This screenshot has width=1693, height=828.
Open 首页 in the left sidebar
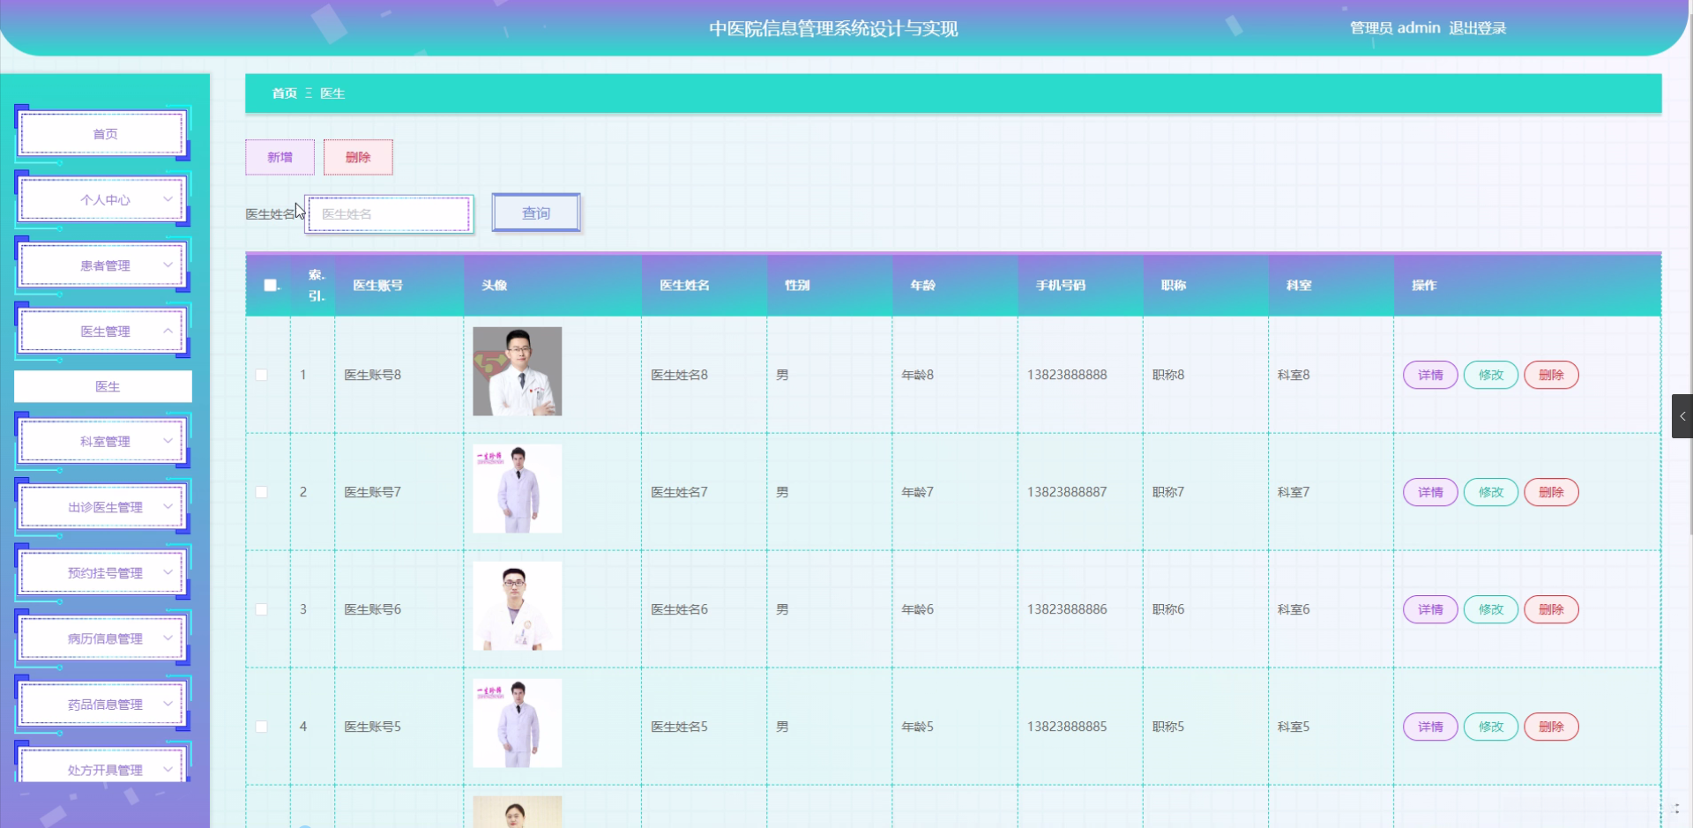point(103,134)
